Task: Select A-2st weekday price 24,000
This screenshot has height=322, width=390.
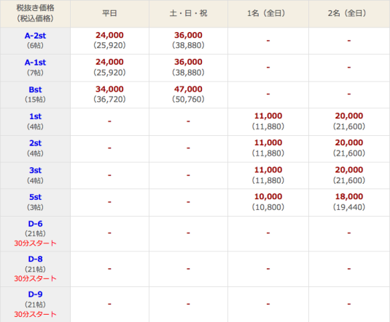Action: [109, 35]
